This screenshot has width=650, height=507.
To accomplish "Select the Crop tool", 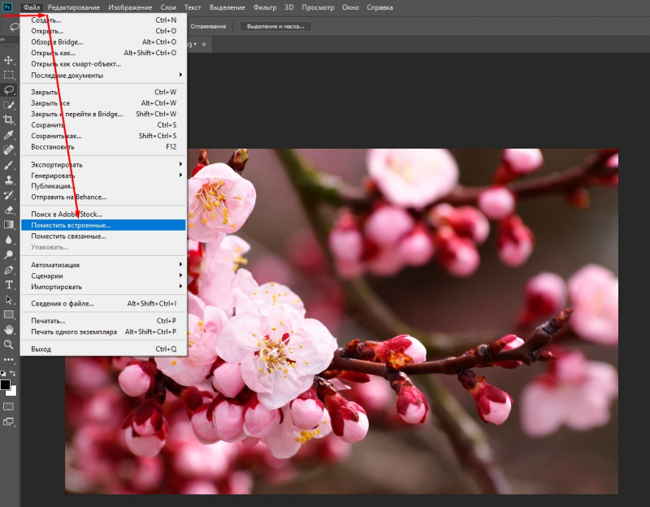I will [x=8, y=119].
